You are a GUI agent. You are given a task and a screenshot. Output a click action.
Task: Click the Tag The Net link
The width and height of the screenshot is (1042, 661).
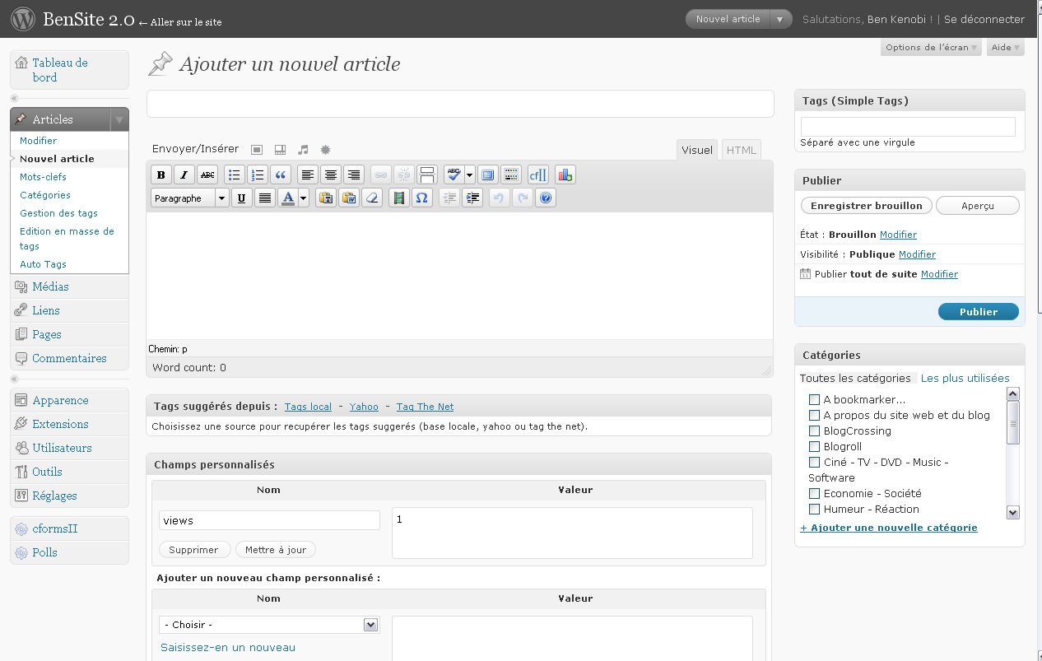[x=425, y=407]
